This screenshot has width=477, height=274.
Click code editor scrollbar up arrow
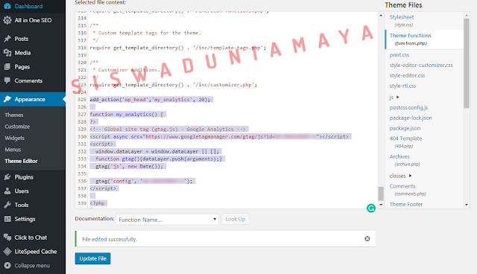(x=381, y=16)
